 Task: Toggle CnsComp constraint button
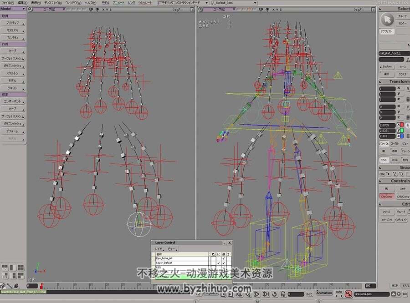click(386, 197)
